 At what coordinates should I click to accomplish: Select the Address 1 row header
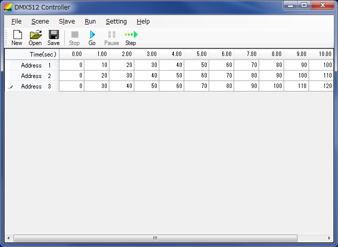click(x=31, y=65)
